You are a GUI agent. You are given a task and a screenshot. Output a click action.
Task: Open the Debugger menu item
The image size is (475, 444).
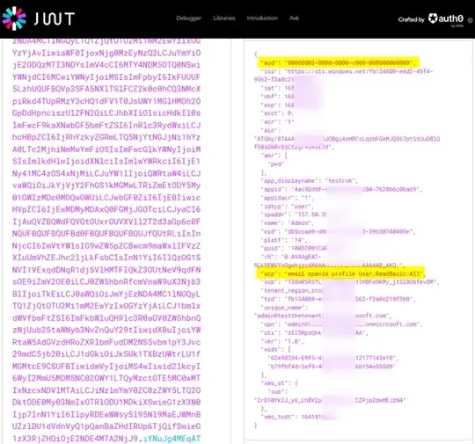pos(189,18)
